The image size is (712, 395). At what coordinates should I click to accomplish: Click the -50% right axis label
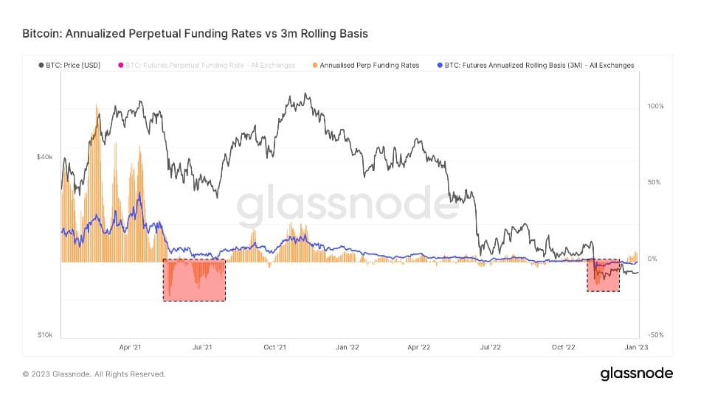click(x=656, y=335)
